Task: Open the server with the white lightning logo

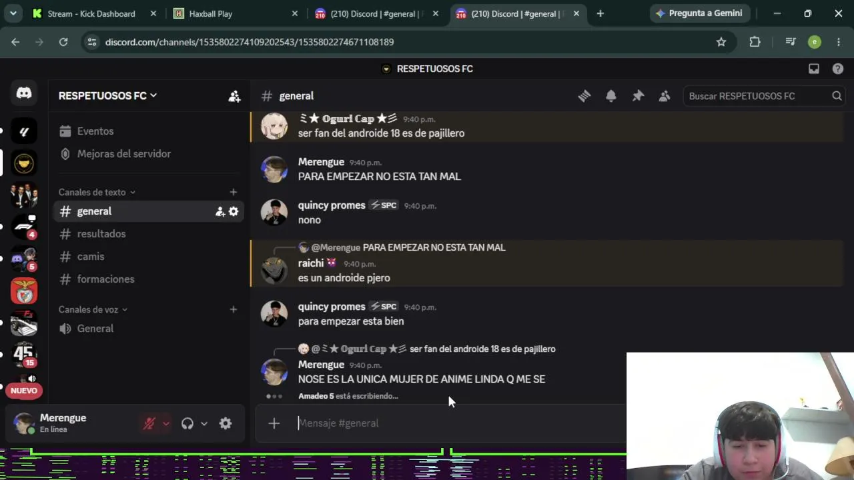Action: click(x=24, y=131)
